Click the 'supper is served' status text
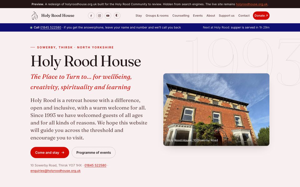 click(x=243, y=27)
